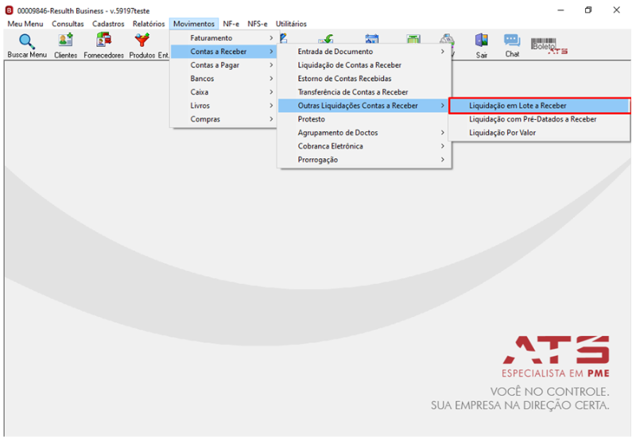
Task: Select Liquidação em Lote a Receber
Action: [x=540, y=106]
